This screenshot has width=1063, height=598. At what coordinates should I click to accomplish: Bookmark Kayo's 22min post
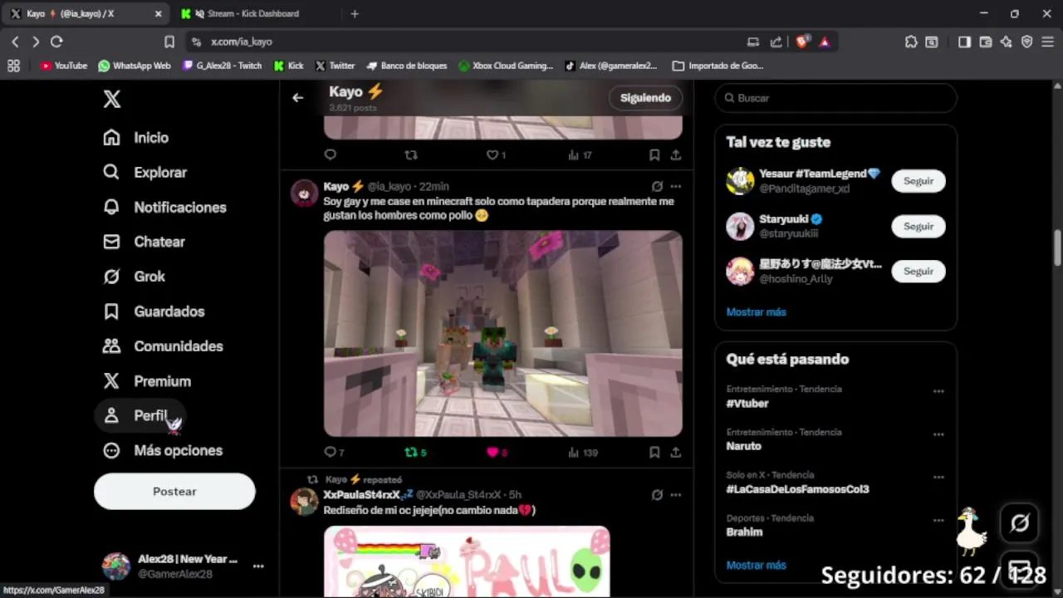[x=654, y=453]
